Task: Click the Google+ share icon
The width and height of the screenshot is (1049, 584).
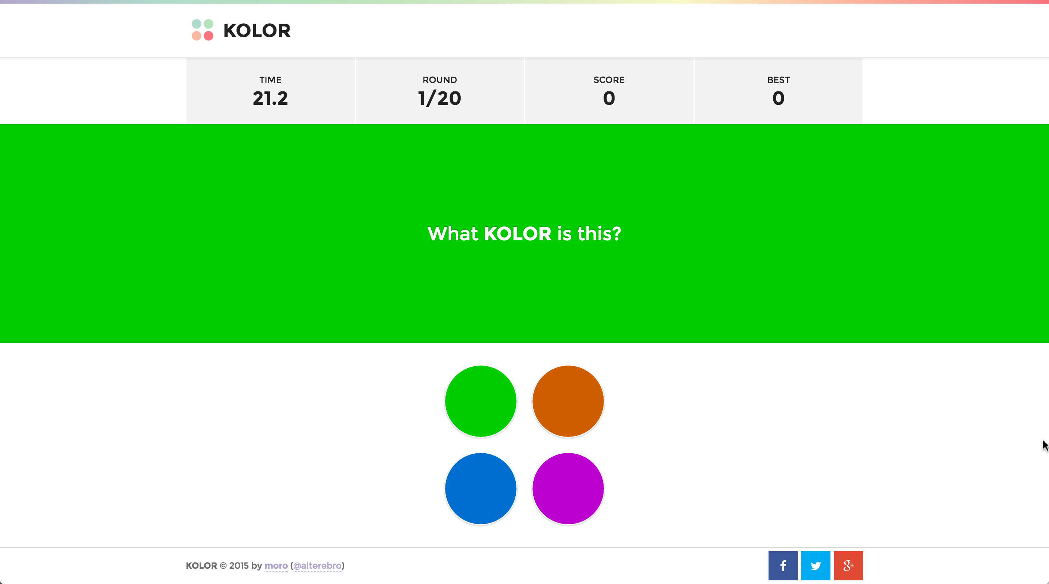Action: point(848,565)
